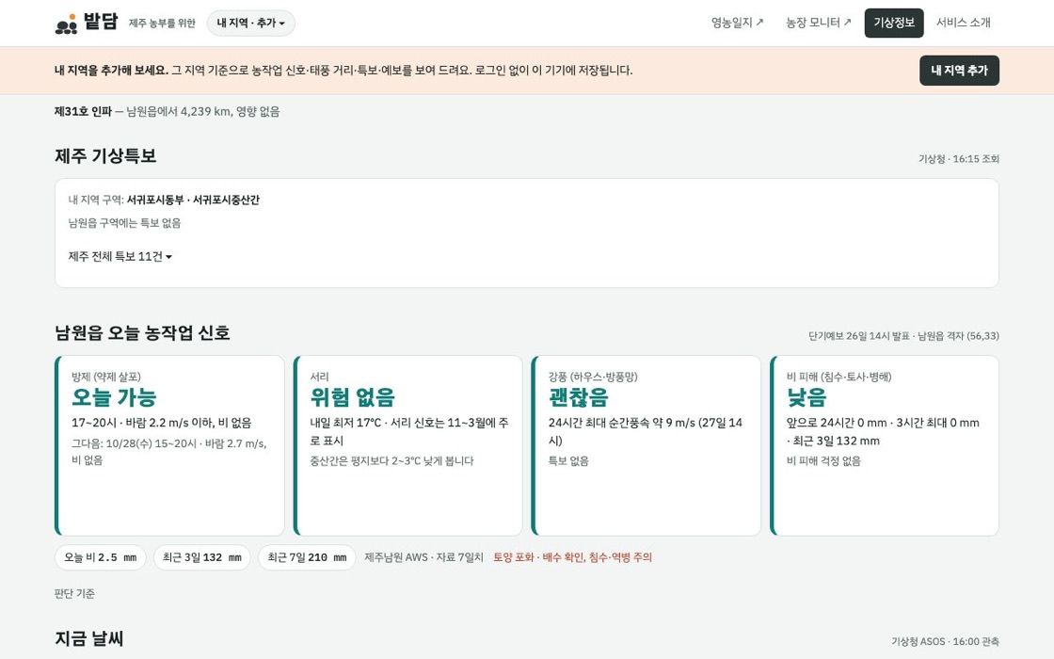Screen dimensions: 1054x659
Task: Open 영농일지 external link
Action: click(738, 23)
